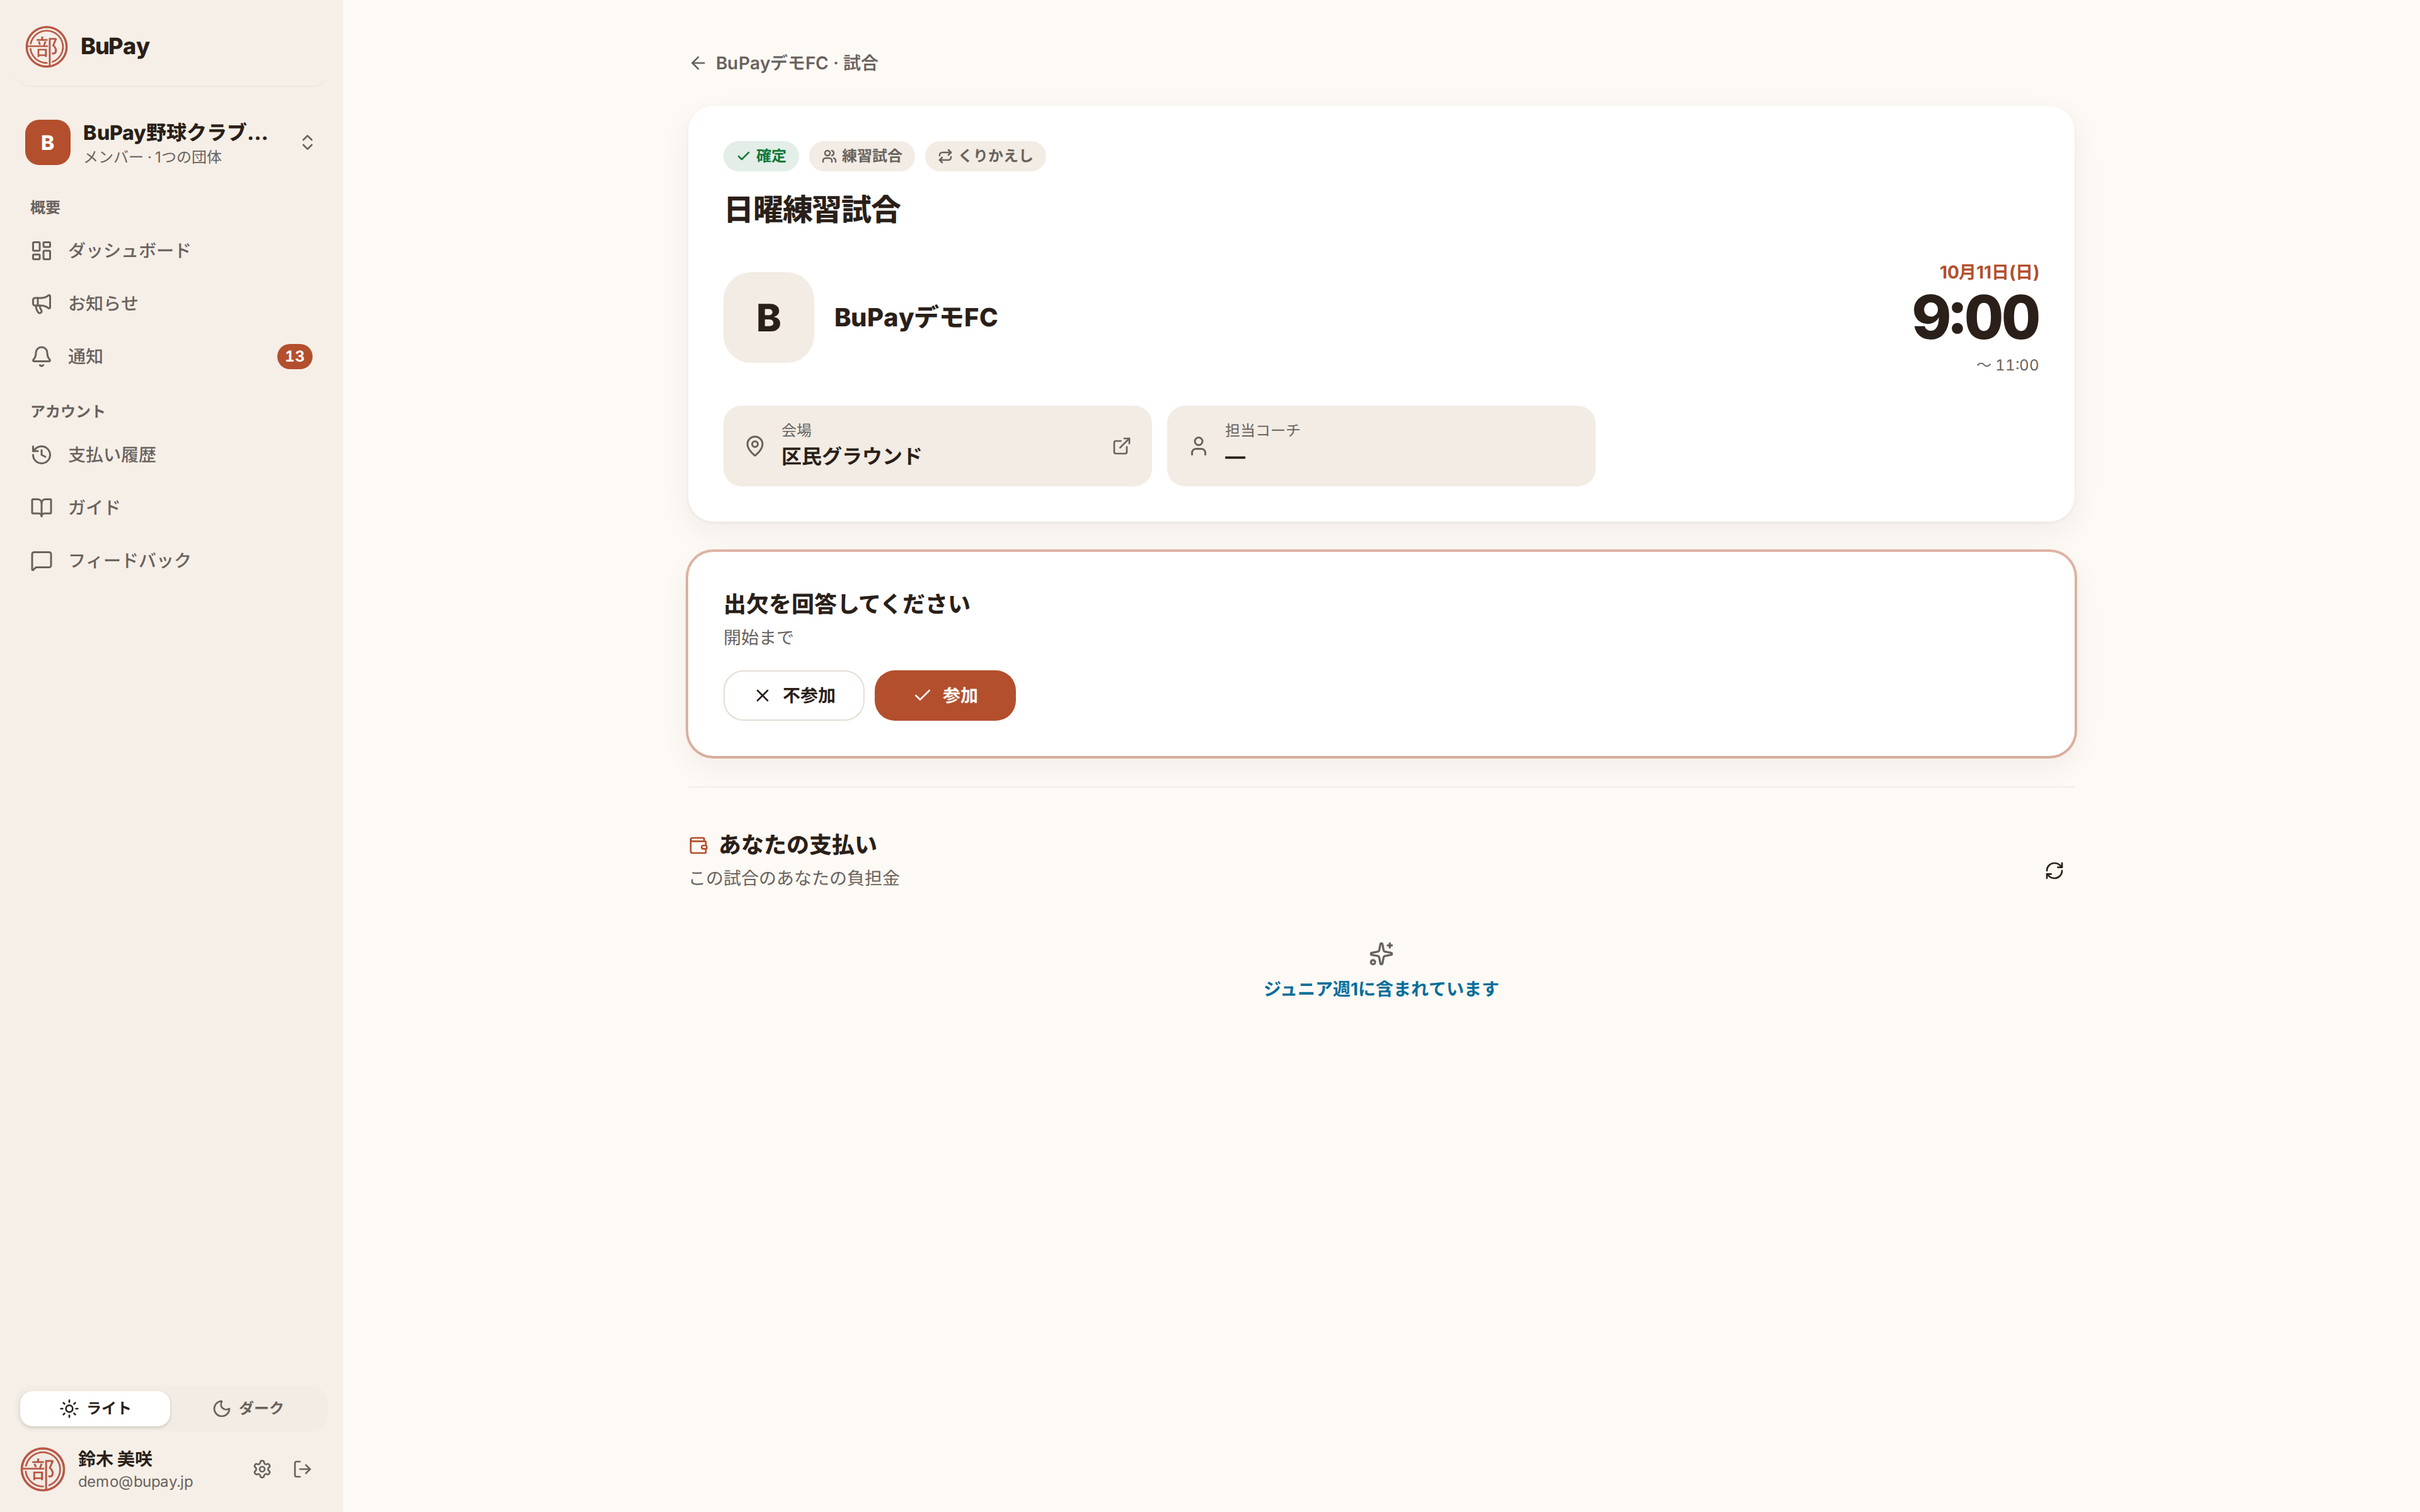The width and height of the screenshot is (2420, 1512).
Task: Open ダッシュボード in the sidebar
Action: click(x=171, y=251)
